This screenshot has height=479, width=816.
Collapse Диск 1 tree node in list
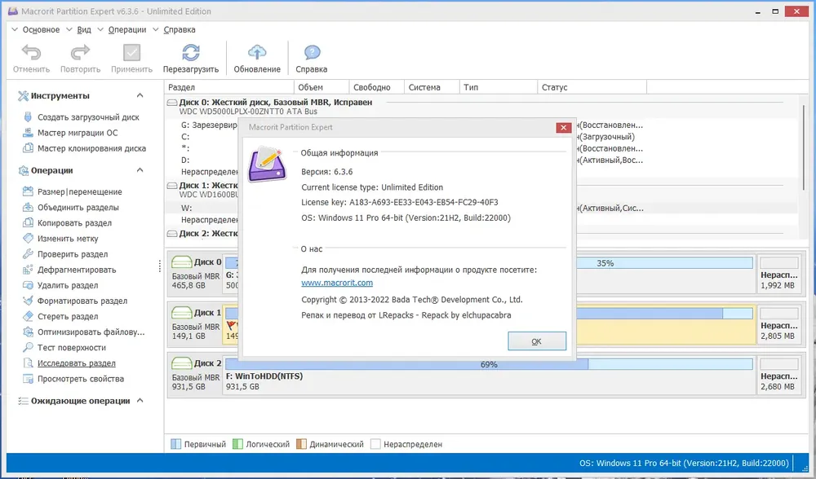pyautogui.click(x=171, y=186)
